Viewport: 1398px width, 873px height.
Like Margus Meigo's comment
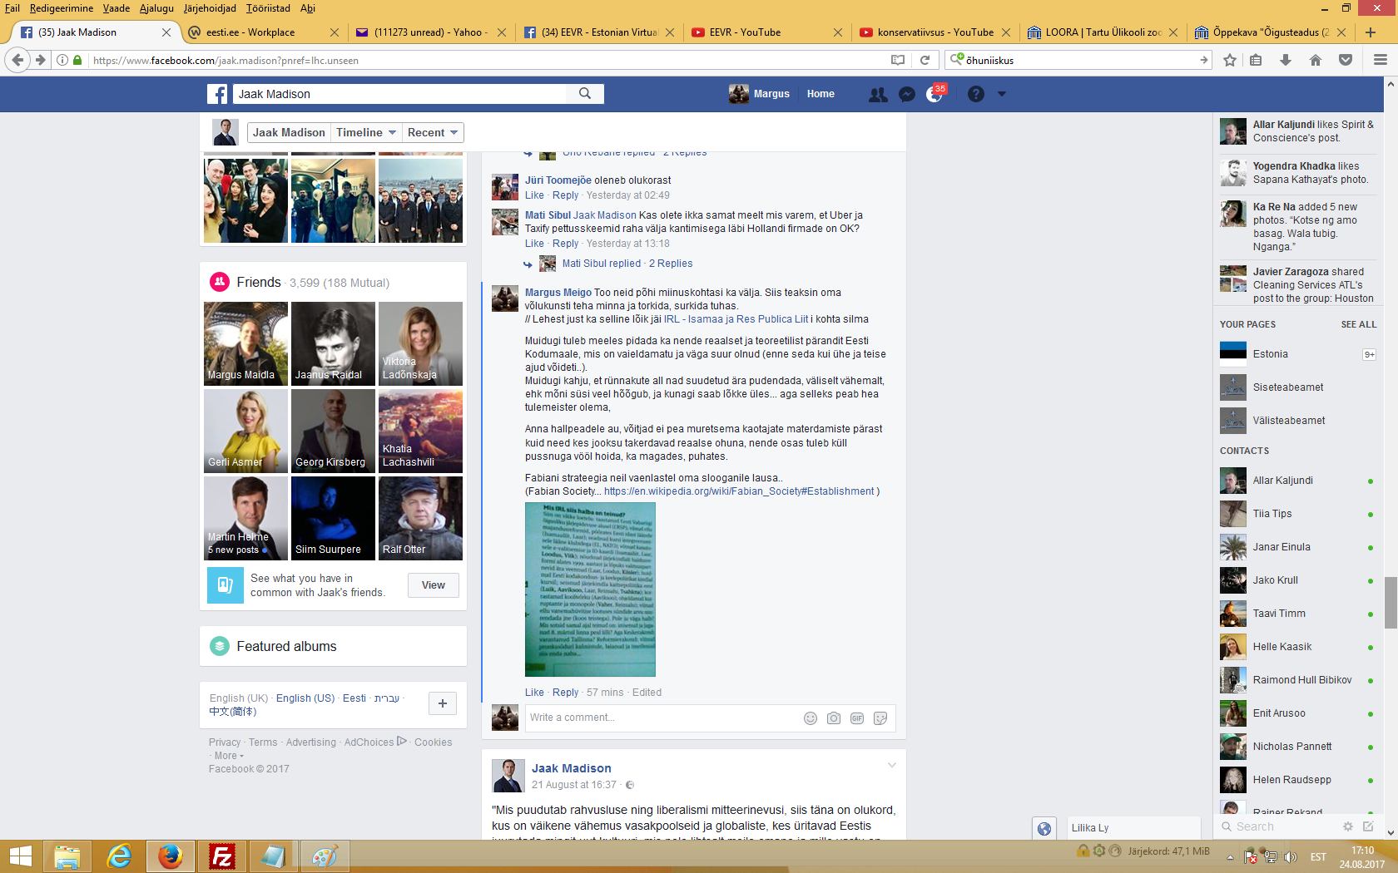[534, 693]
